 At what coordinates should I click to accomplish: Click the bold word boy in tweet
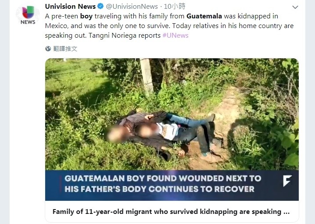(x=86, y=16)
